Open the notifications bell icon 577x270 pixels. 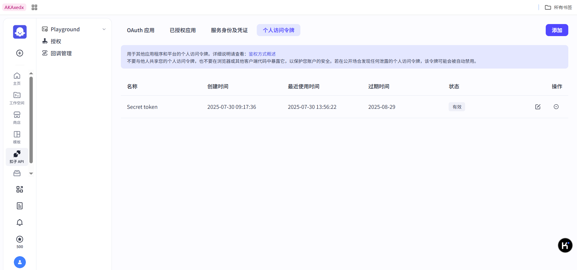[20, 222]
